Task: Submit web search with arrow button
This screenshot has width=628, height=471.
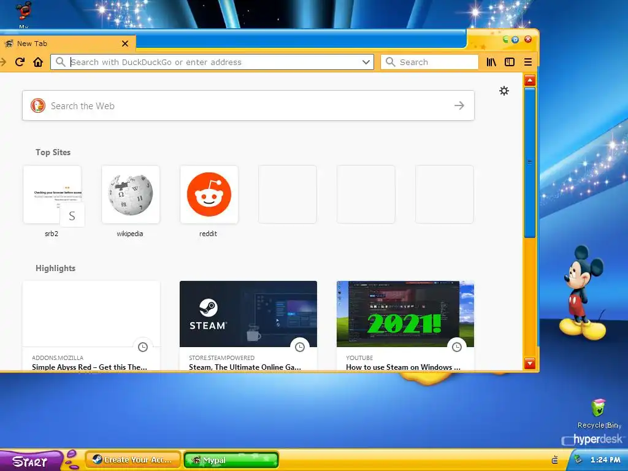Action: (459, 105)
